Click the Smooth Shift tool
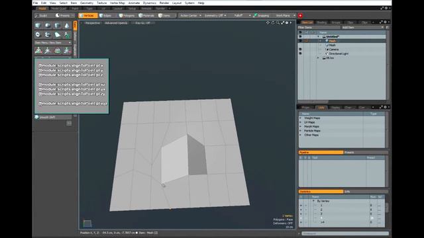424x238 pixels. (x=53, y=118)
